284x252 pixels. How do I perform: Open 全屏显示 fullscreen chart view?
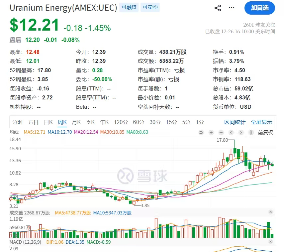[261, 122]
